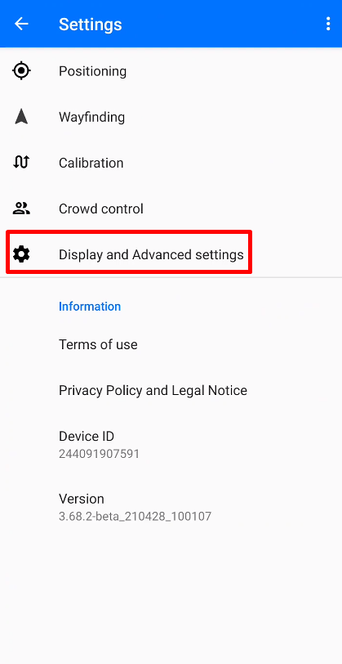Image resolution: width=342 pixels, height=664 pixels.
Task: Open the Positioning settings entry
Action: (x=171, y=70)
